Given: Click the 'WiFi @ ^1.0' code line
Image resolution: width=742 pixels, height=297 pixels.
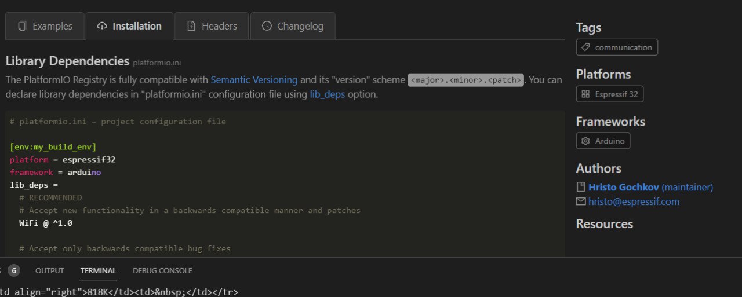Looking at the screenshot, I should coord(46,223).
